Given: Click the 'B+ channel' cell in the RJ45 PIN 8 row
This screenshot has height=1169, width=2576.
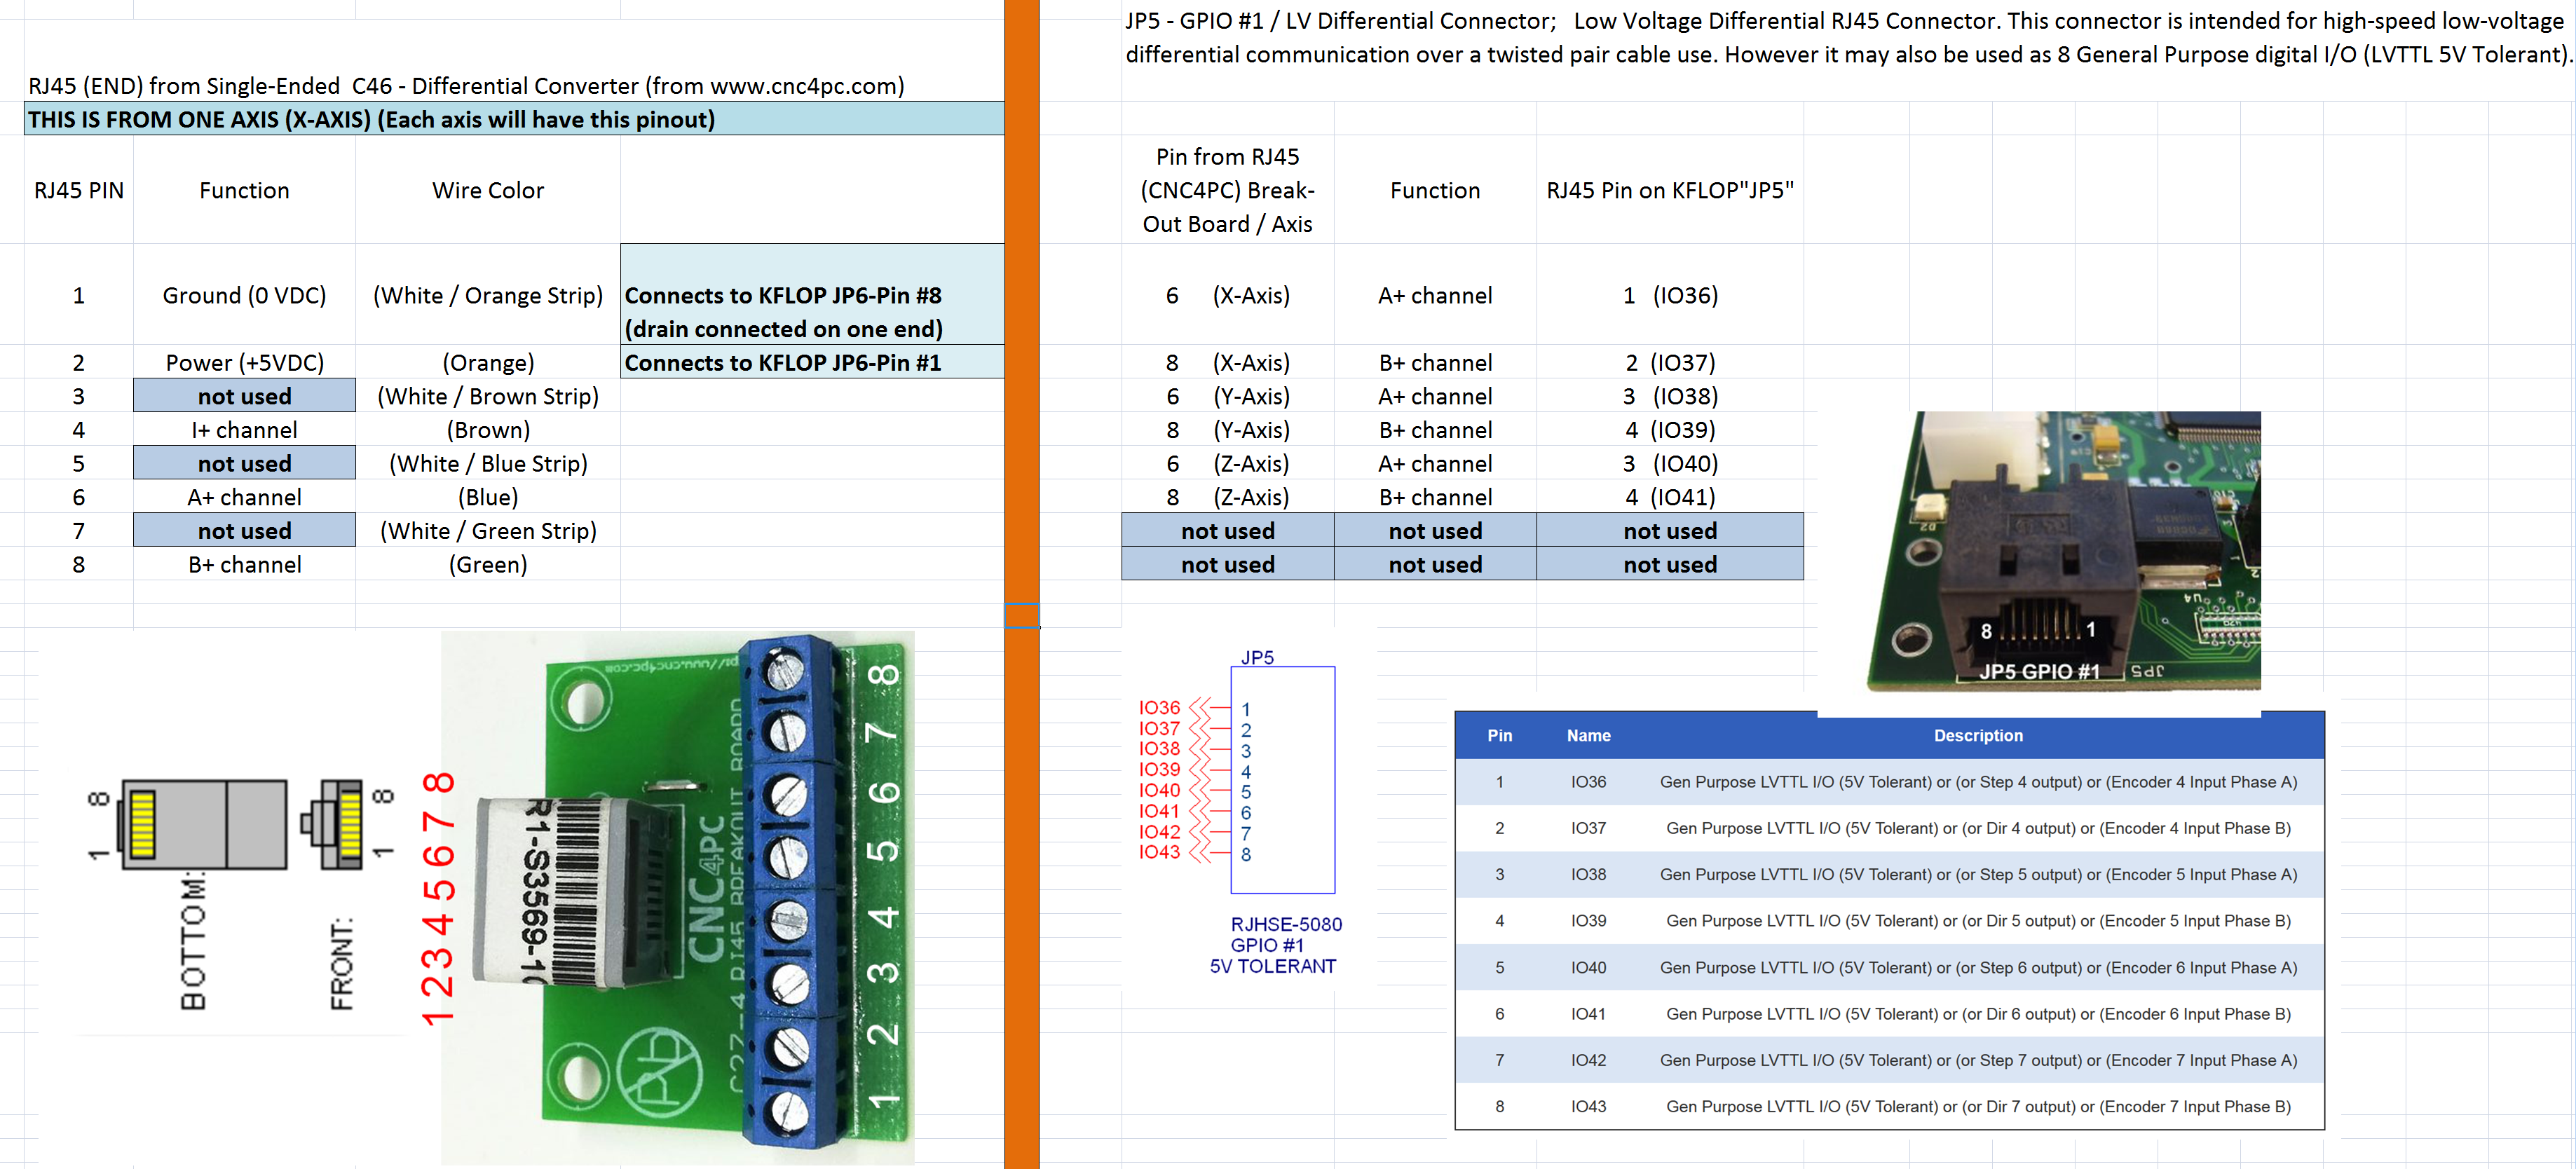Looking at the screenshot, I should point(244,564).
